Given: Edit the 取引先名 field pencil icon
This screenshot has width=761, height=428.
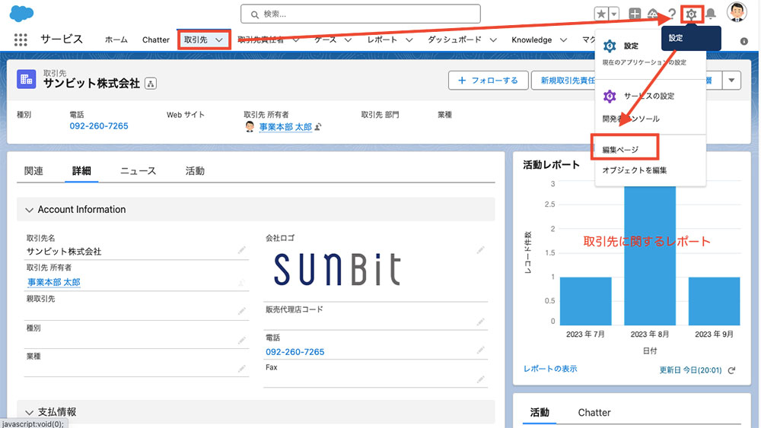Looking at the screenshot, I should 241,250.
